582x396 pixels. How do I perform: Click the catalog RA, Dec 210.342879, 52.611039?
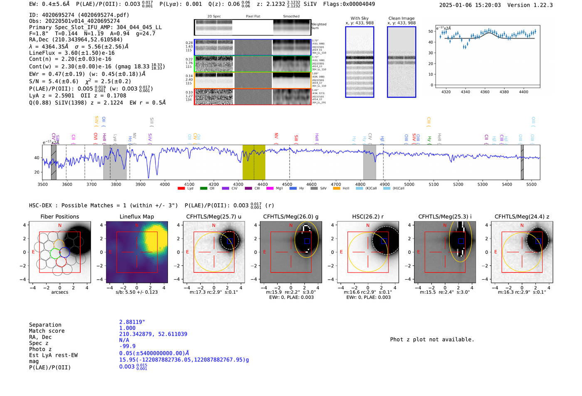tap(153, 334)
